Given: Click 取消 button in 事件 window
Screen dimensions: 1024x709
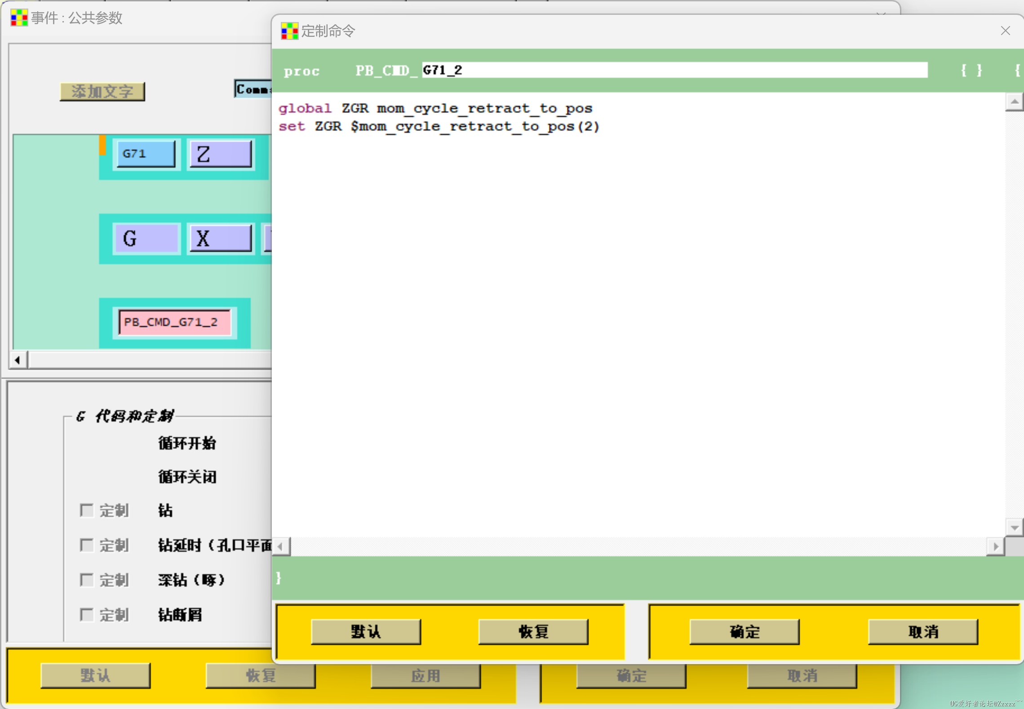Looking at the screenshot, I should click(x=802, y=675).
